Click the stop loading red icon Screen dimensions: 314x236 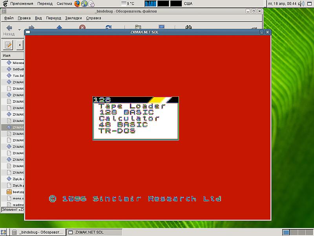[82, 28]
